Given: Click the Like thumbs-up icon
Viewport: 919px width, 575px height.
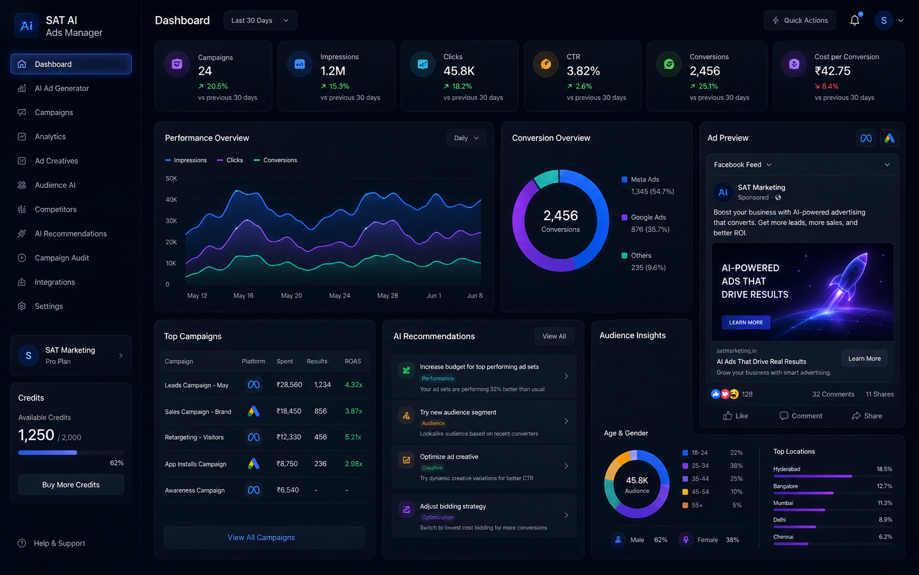Looking at the screenshot, I should pos(728,416).
